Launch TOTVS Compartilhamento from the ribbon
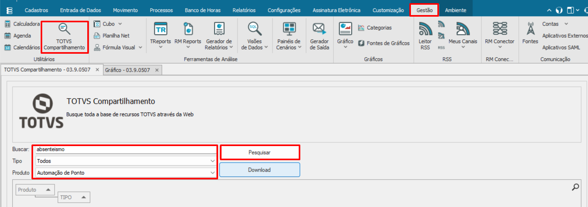Screen dimensions: 588x207 click(x=64, y=37)
